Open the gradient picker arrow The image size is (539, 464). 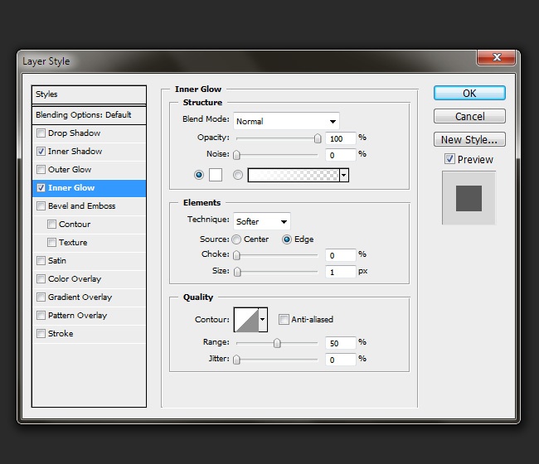[344, 175]
